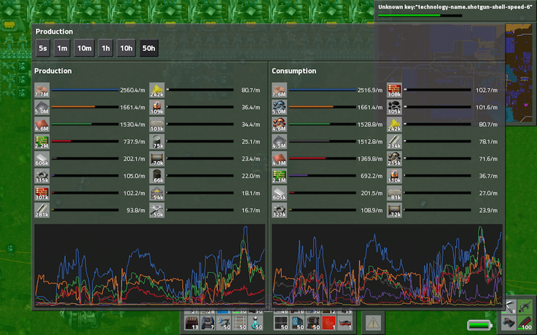Click the green battery charge indicator
This screenshot has width=537, height=335.
click(x=479, y=325)
